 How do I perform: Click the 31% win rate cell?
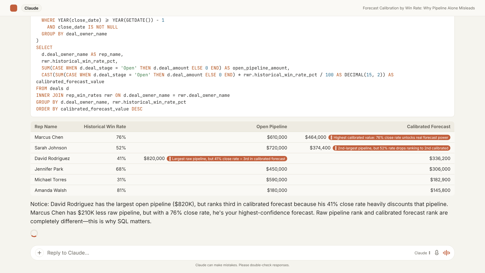pos(121,180)
